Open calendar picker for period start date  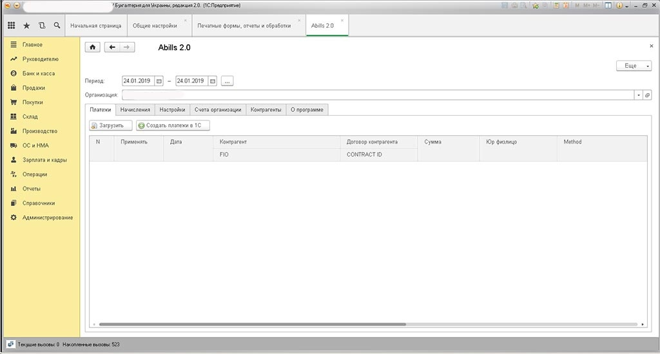[159, 81]
